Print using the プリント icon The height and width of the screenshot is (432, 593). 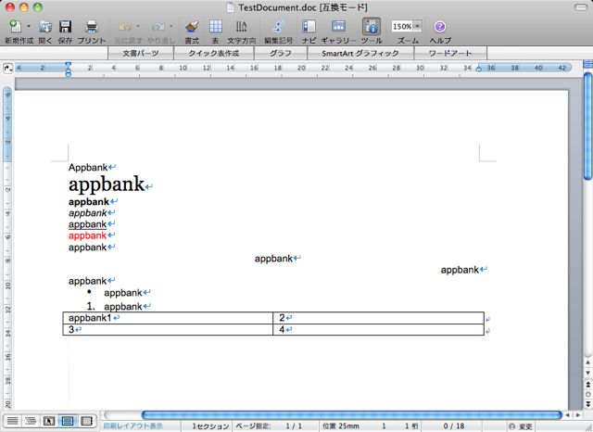[x=92, y=27]
